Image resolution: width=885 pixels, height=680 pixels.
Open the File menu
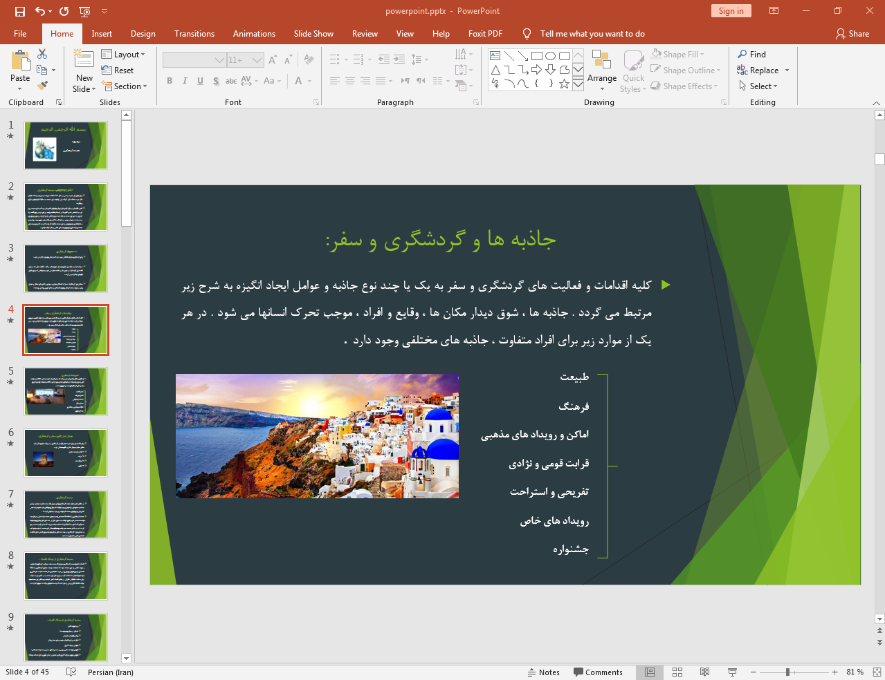click(20, 34)
